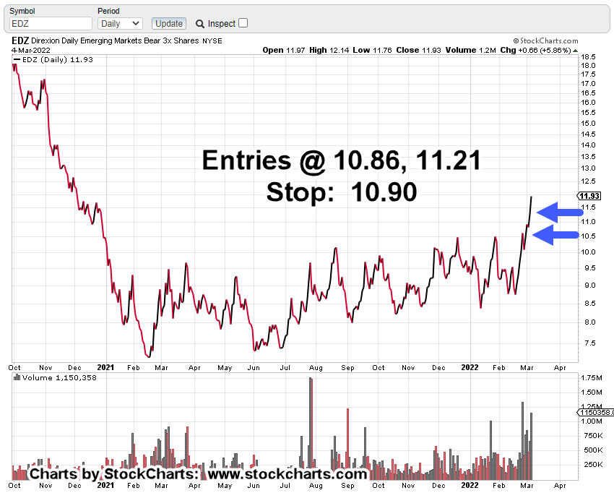Click the 'Entries @ 10.86, 11.21' annotation

pos(341,160)
